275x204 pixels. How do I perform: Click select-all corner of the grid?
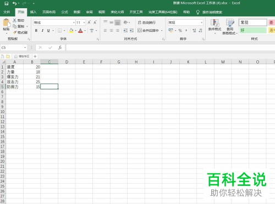click(3, 62)
